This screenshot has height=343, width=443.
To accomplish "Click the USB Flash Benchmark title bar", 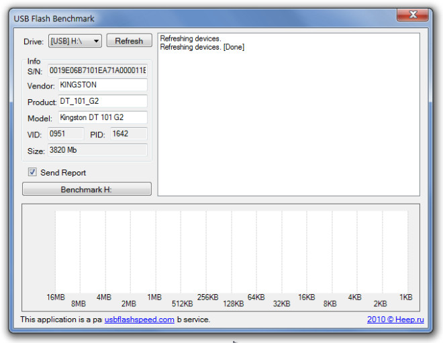I will tap(201, 18).
